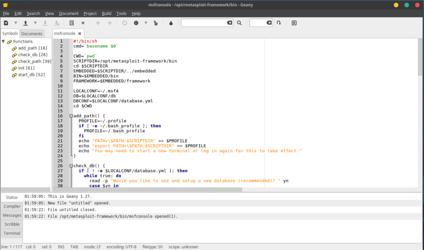The height and width of the screenshot is (250, 424).
Task: Click the Compile icon on the toolbar
Action: pyautogui.click(x=125, y=23)
